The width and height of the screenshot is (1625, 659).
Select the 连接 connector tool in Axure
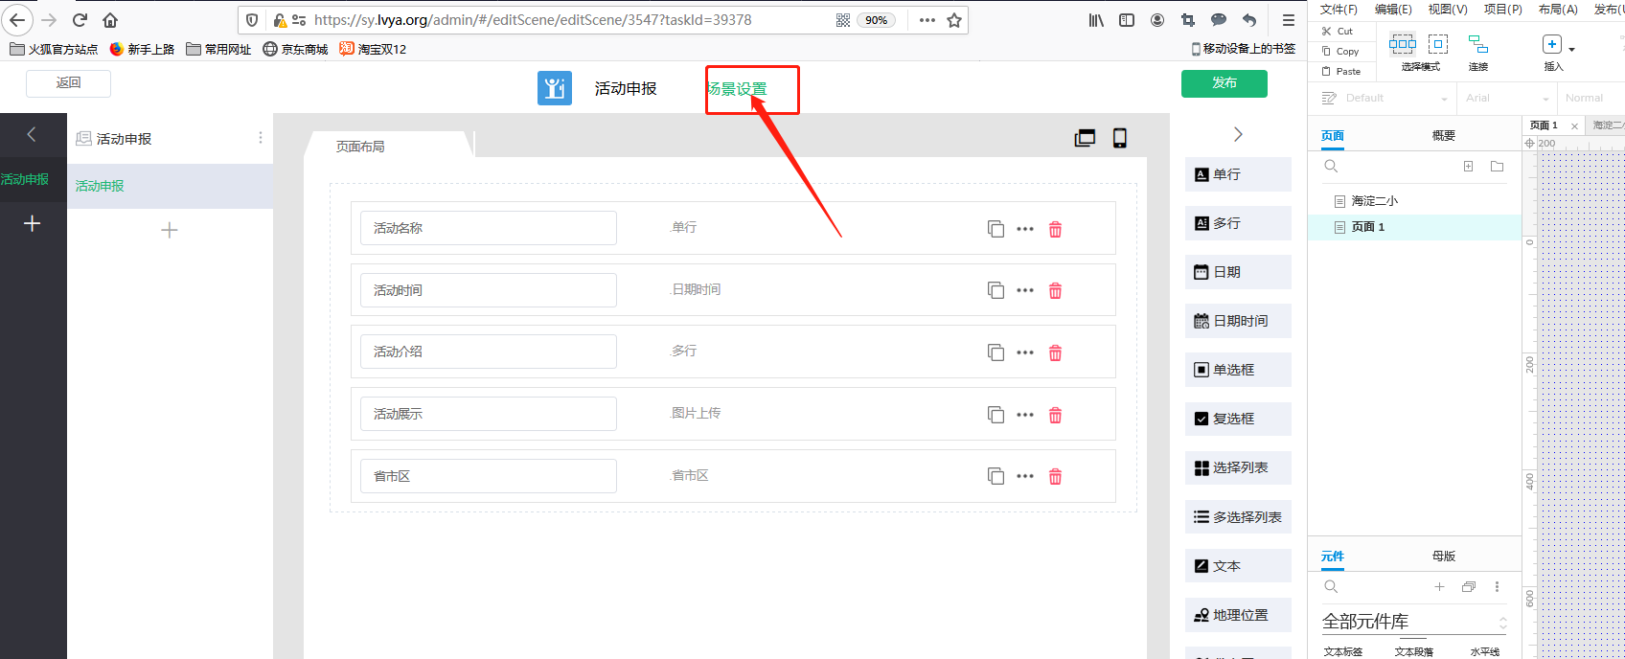point(1478,53)
